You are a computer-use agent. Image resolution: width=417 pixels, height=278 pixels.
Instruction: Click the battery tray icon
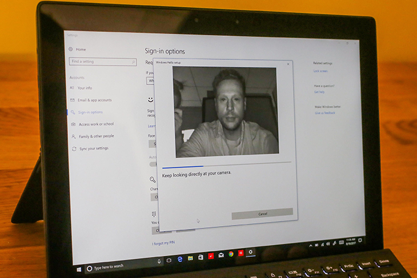pyautogui.click(x=316, y=245)
